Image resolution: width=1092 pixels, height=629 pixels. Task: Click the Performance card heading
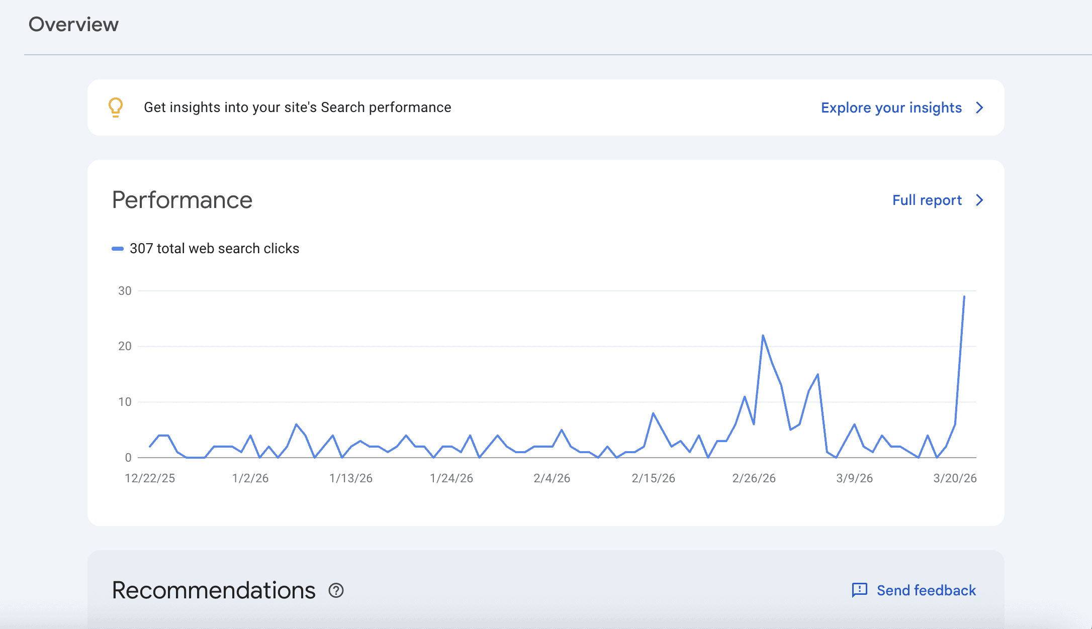tap(182, 200)
